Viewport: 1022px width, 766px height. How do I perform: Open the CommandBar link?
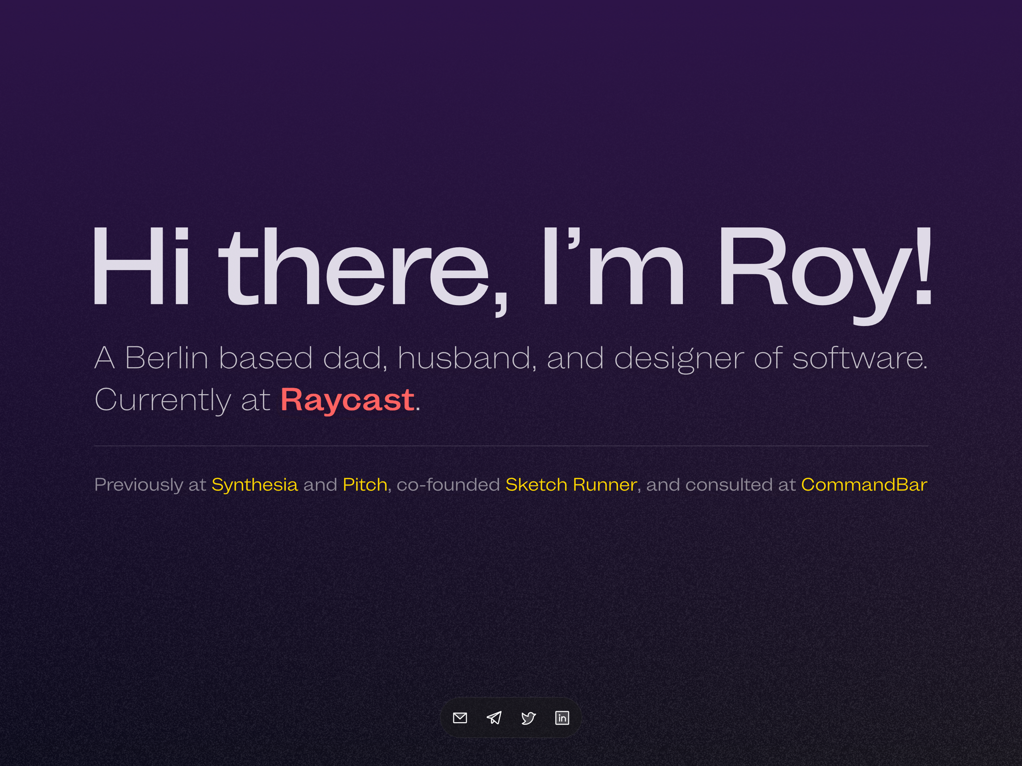pyautogui.click(x=864, y=485)
